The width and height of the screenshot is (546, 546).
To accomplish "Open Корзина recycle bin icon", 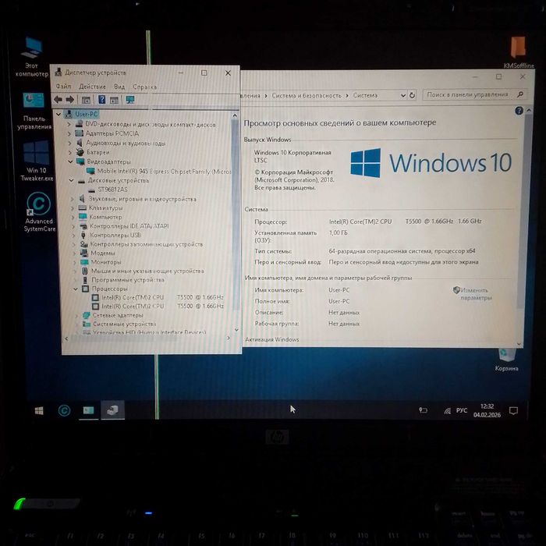I will coord(507,360).
